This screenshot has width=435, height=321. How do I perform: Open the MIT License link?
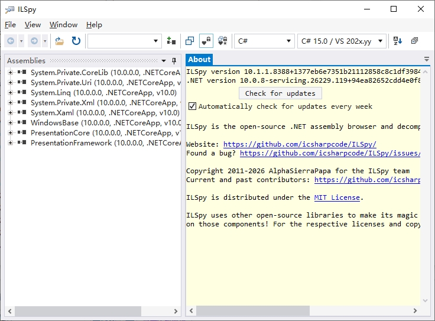point(337,197)
